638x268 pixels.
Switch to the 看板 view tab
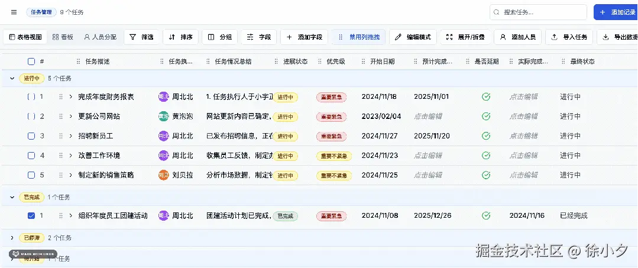(63, 37)
